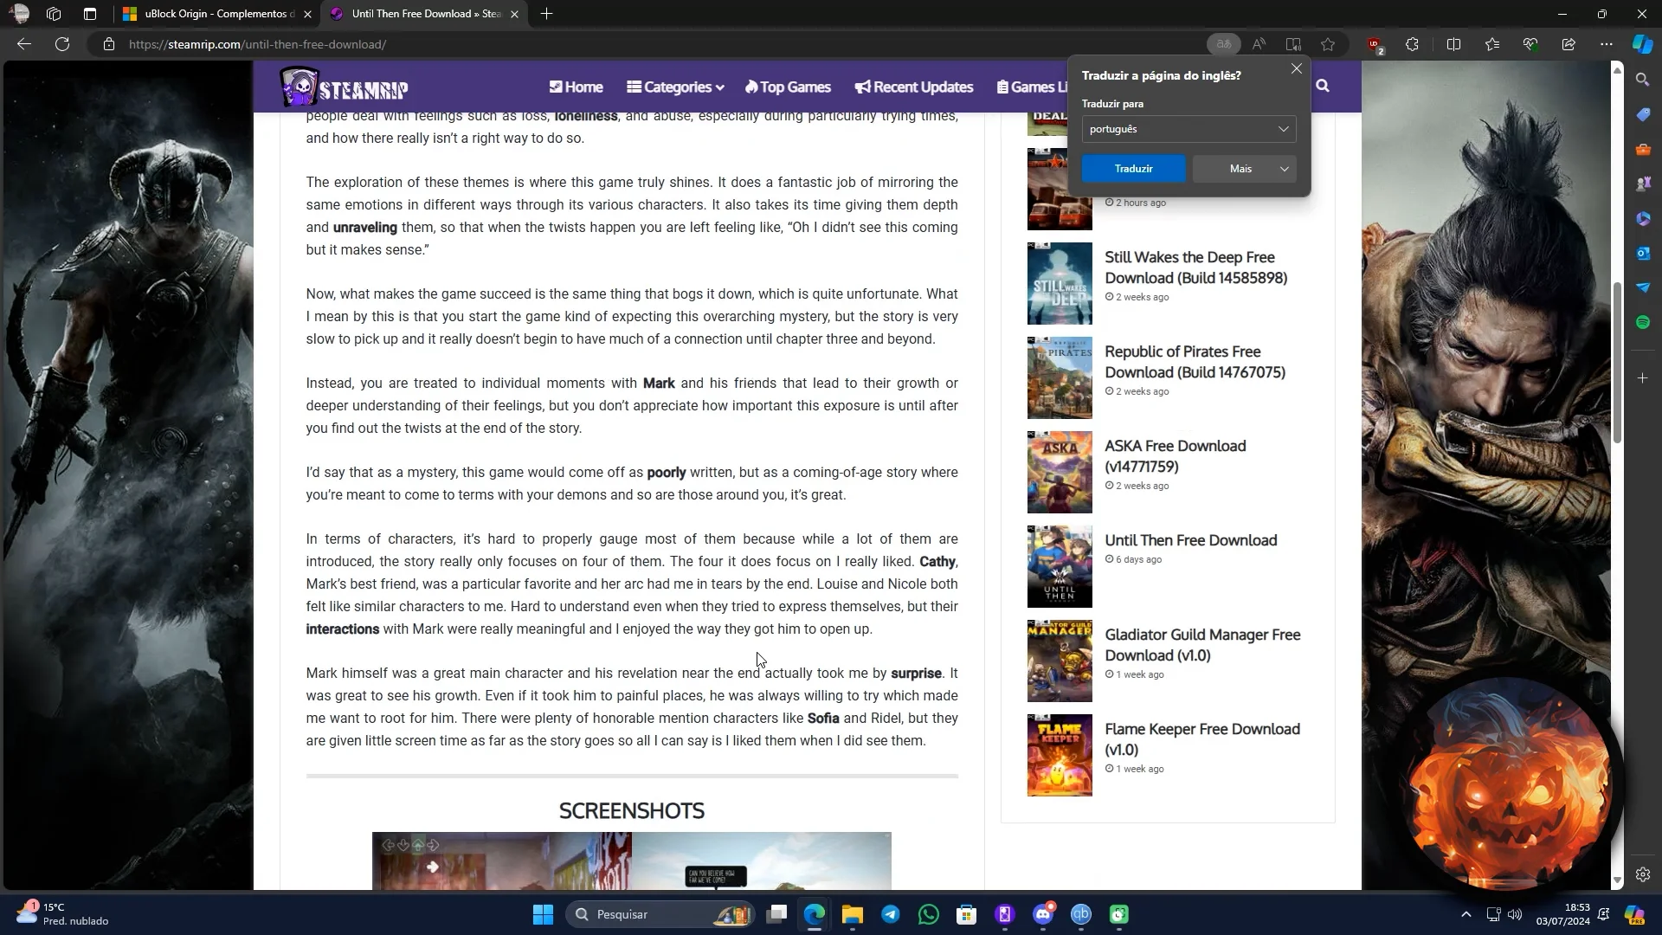
Task: Show hidden system tray icons chevron
Action: point(1466,914)
